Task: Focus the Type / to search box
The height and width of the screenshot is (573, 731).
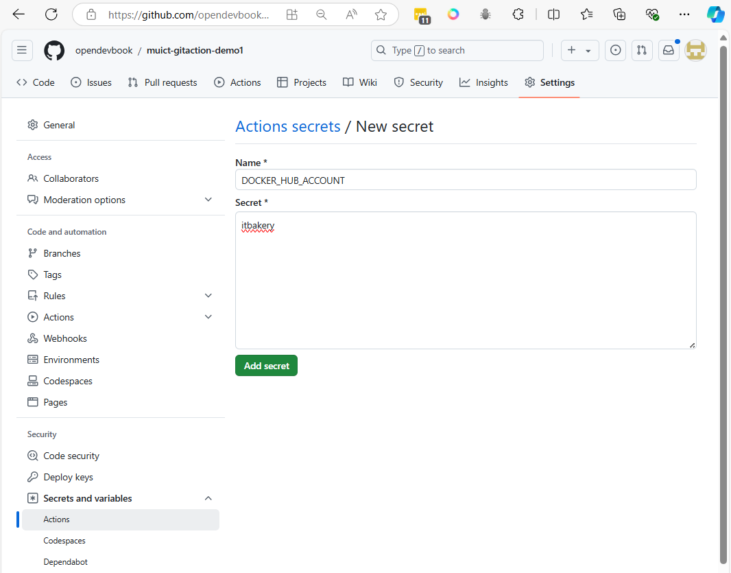Action: tap(457, 50)
